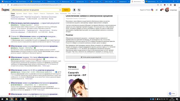Screen dimensions: 180x101
Task: Click the verified blue check badge ЦБ РФ
Action: point(56,72)
